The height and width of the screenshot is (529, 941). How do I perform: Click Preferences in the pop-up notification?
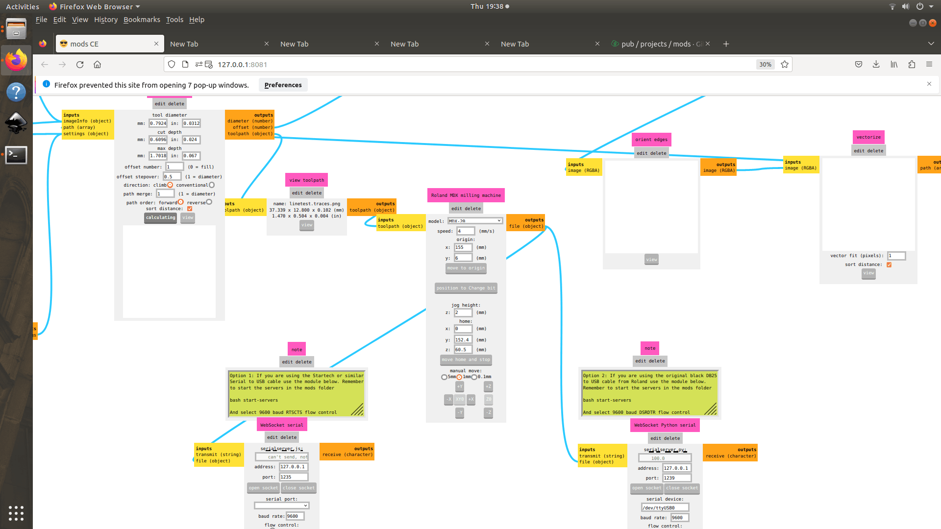[x=283, y=85]
